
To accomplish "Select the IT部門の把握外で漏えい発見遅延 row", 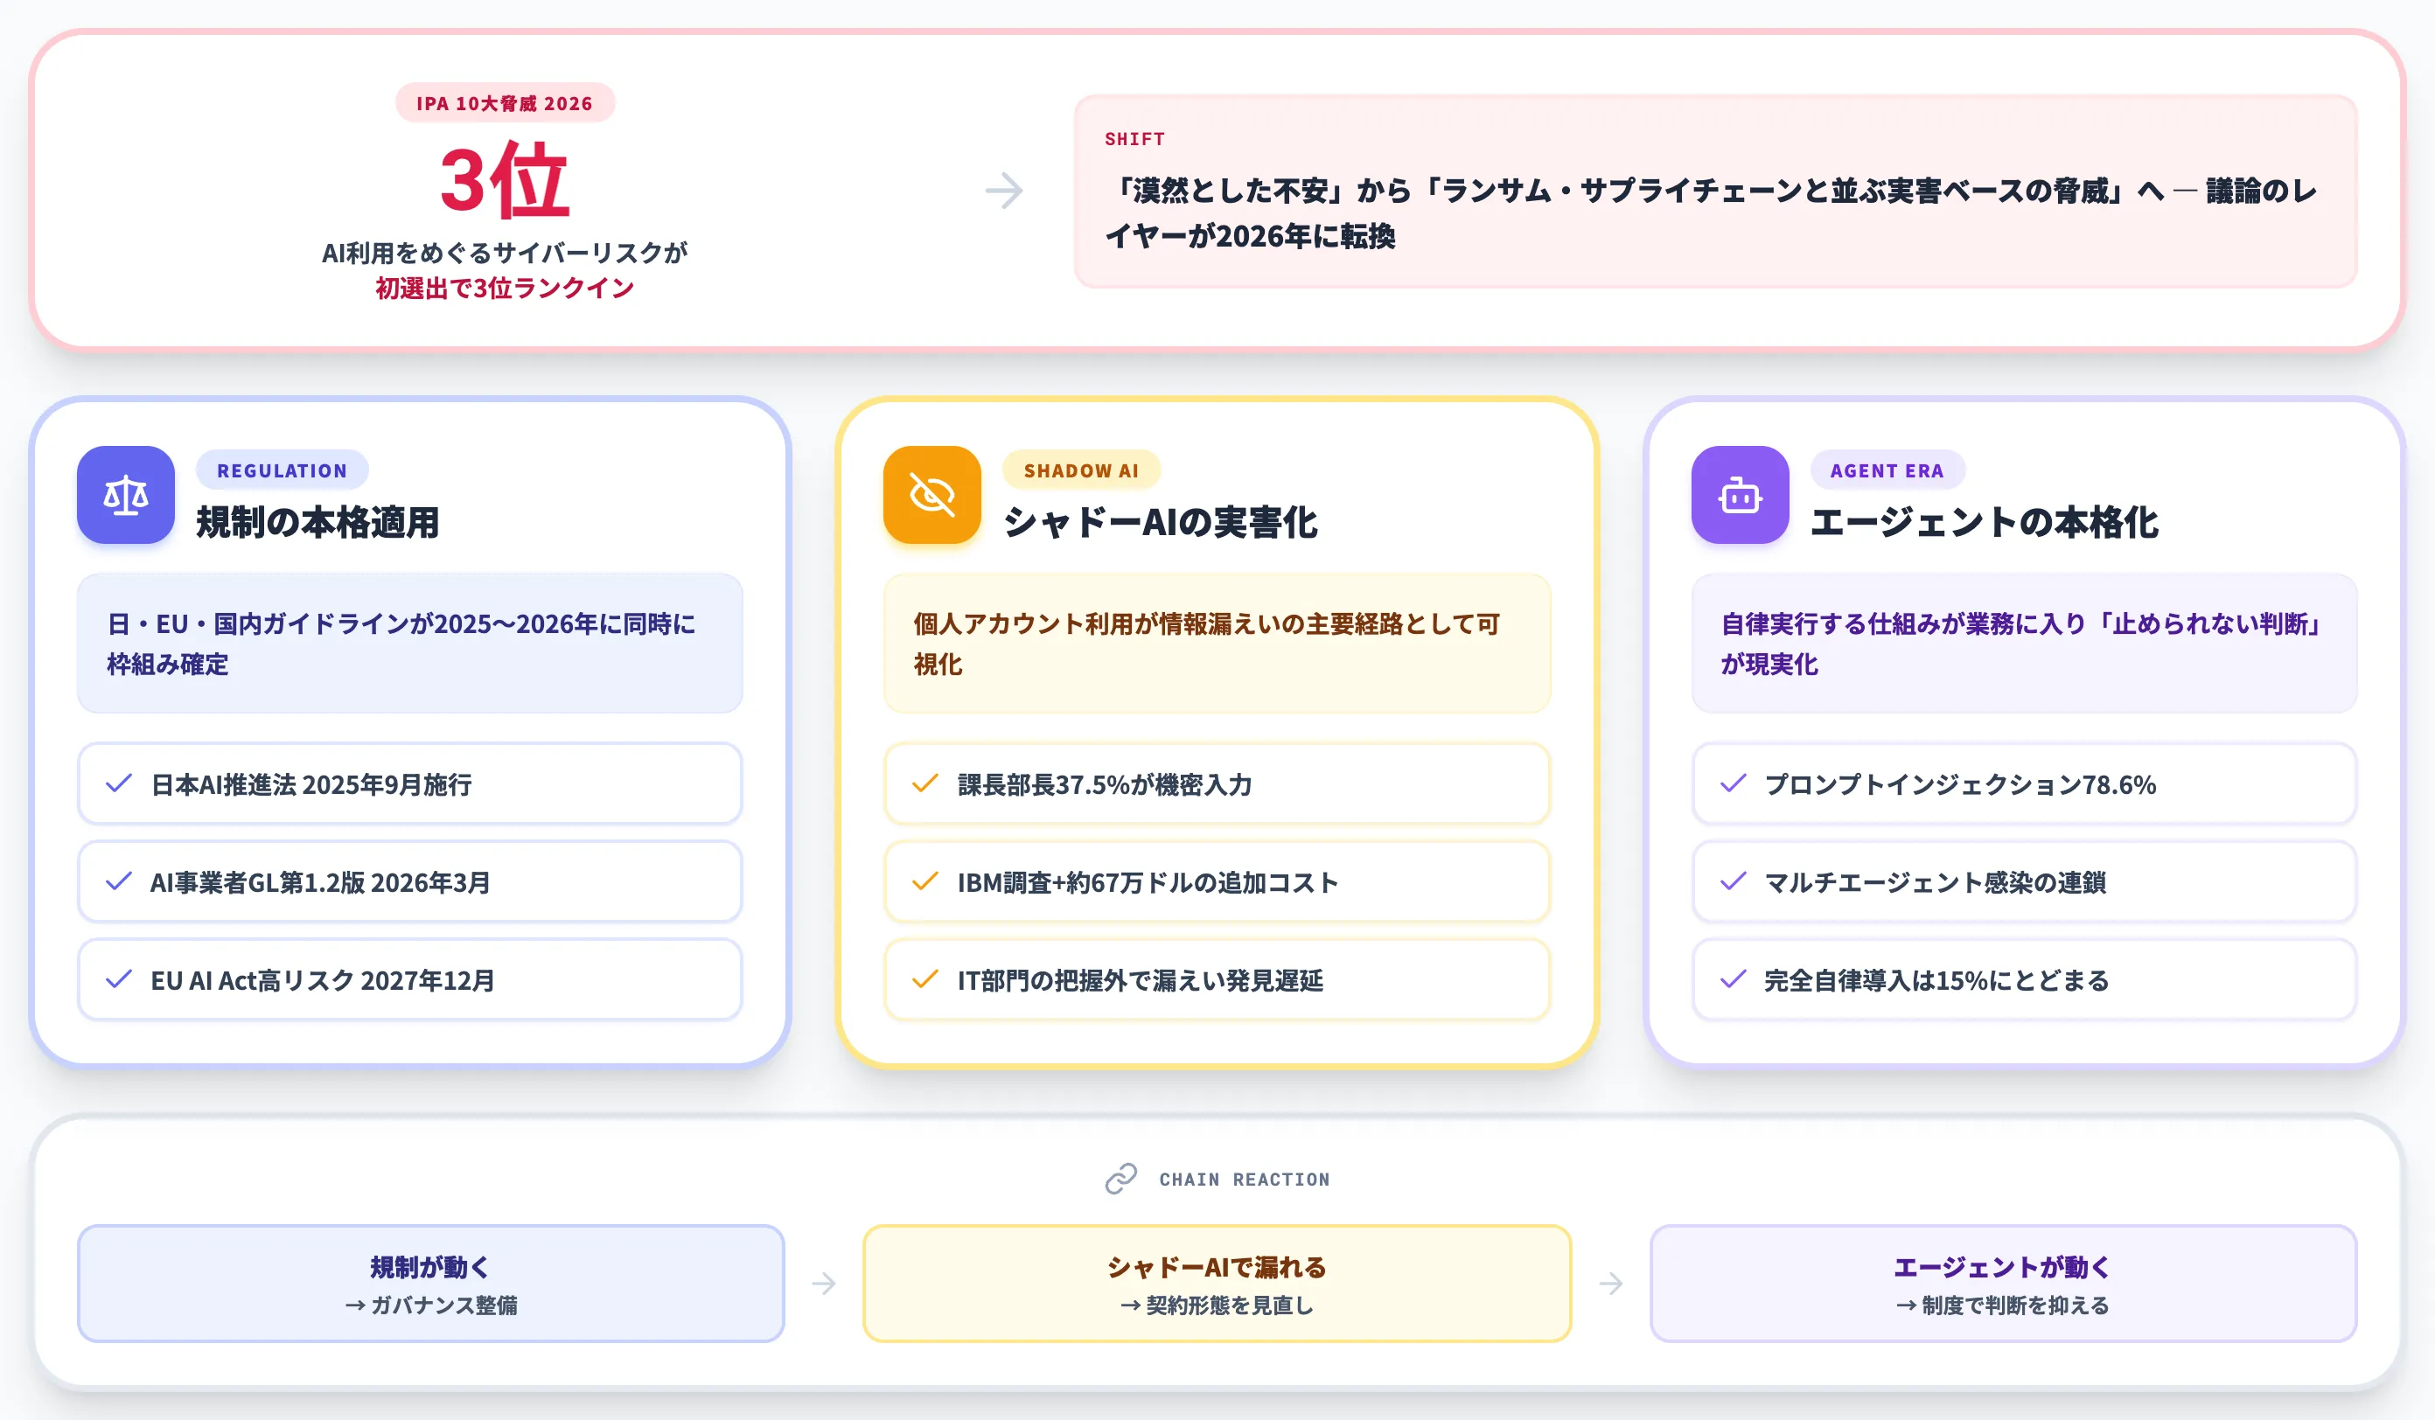I will point(1217,979).
